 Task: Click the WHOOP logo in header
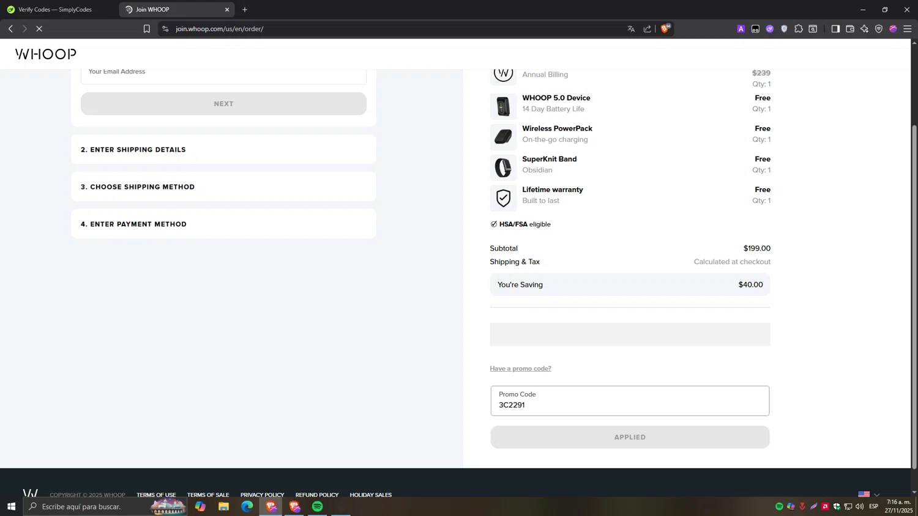coord(46,54)
